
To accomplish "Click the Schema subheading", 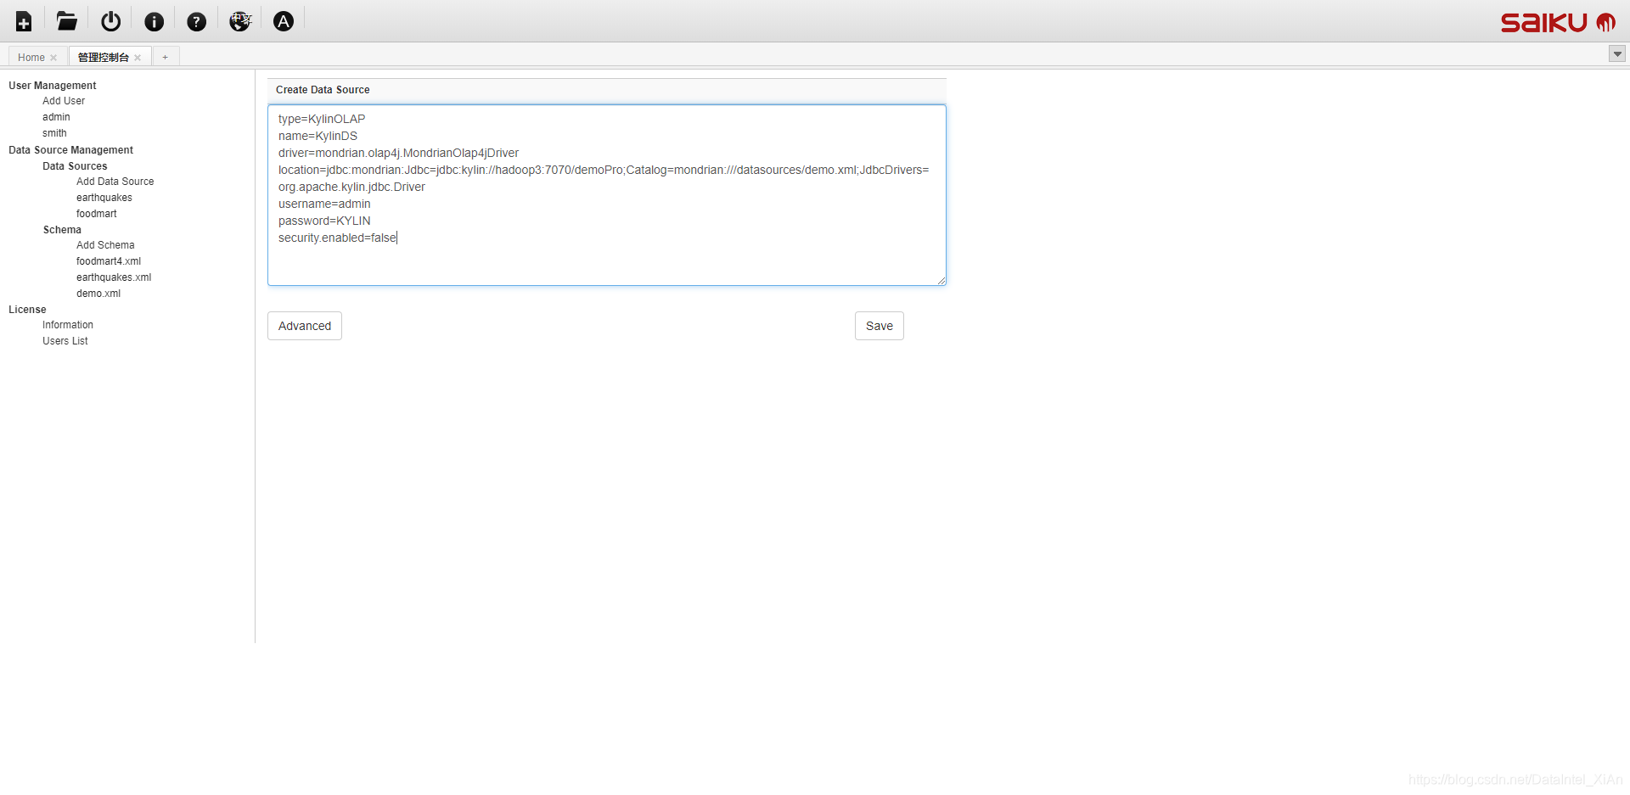I will point(62,230).
